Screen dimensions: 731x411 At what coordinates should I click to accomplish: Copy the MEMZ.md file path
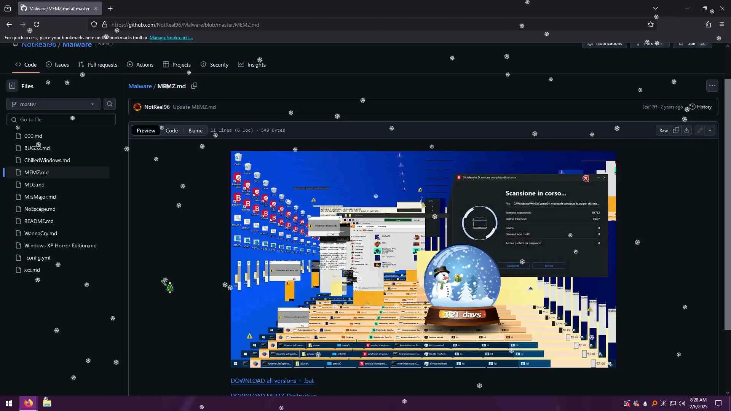tap(194, 86)
